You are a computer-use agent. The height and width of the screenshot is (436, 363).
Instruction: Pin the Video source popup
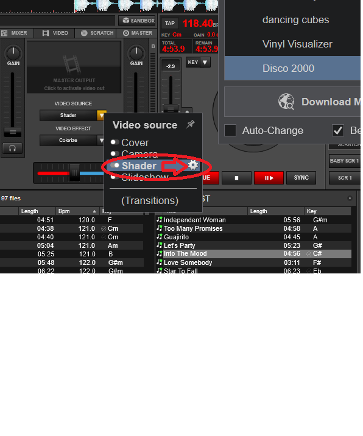(x=191, y=124)
